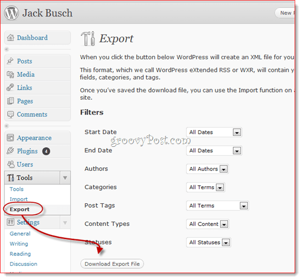Open the Users menu
The height and width of the screenshot is (280, 302).
pos(37,164)
